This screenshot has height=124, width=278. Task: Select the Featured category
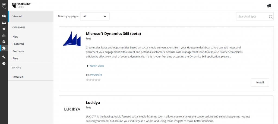[x=18, y=44]
